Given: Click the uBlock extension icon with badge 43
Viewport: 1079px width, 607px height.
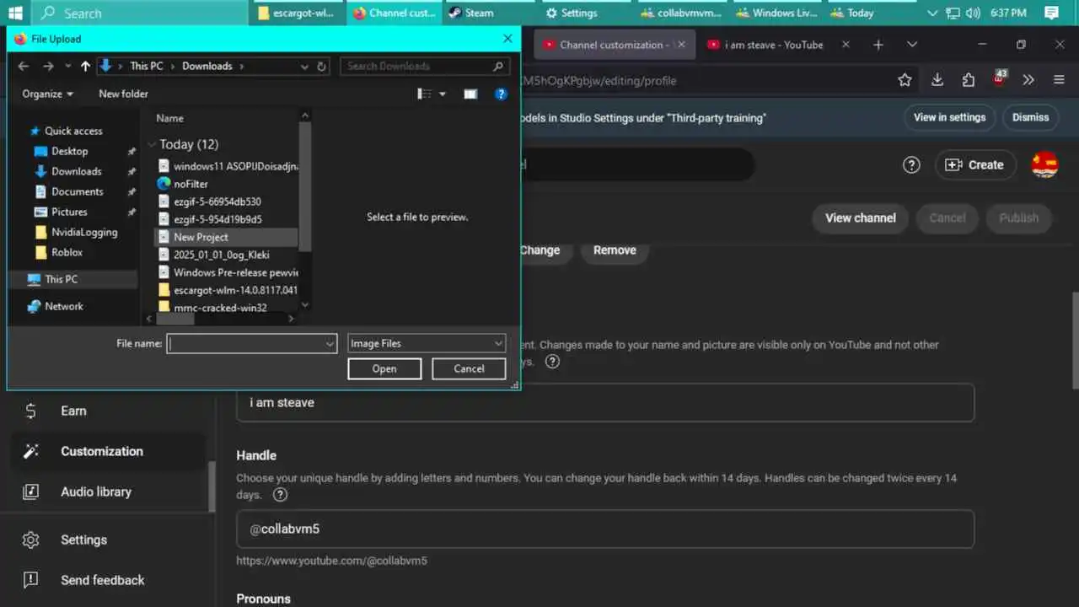Looking at the screenshot, I should 999,80.
